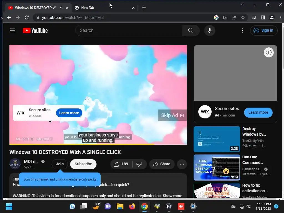Skip the ad in the video player
284x213 pixels.
click(173, 115)
